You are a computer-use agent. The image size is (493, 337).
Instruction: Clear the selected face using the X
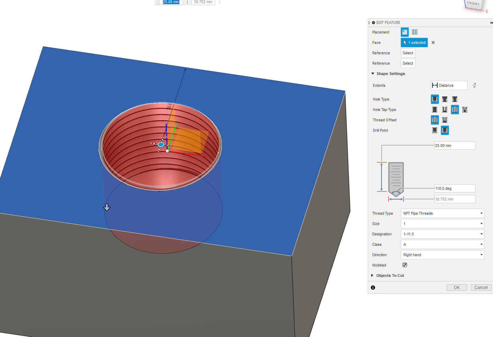[x=433, y=43]
